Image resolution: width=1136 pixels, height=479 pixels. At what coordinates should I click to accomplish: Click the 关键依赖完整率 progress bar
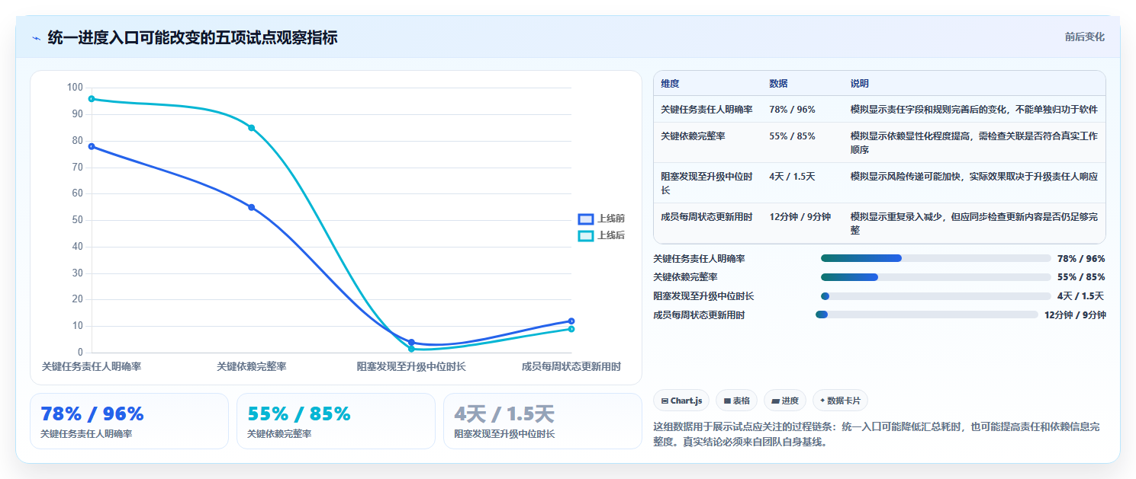(936, 277)
